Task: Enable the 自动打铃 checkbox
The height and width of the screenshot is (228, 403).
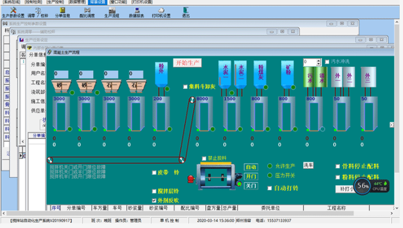Action: click(x=269, y=188)
